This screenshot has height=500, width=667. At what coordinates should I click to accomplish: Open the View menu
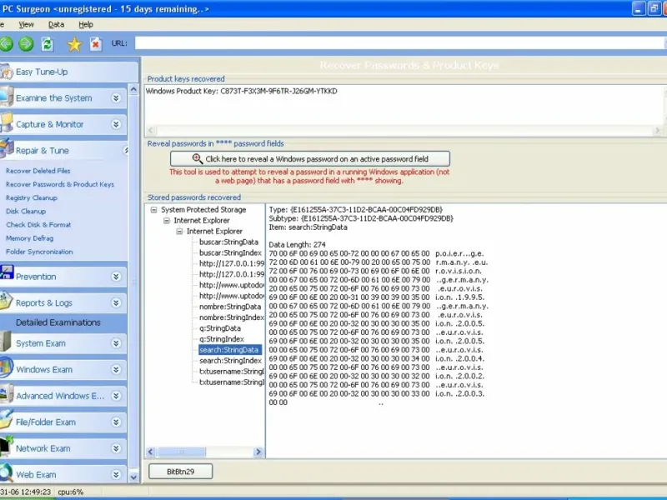tap(26, 25)
